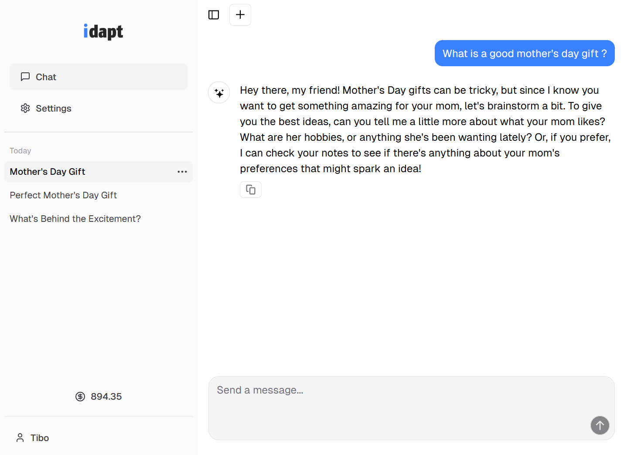The height and width of the screenshot is (455, 624).
Task: Select the Mother's Day Gift conversation
Action: point(99,172)
